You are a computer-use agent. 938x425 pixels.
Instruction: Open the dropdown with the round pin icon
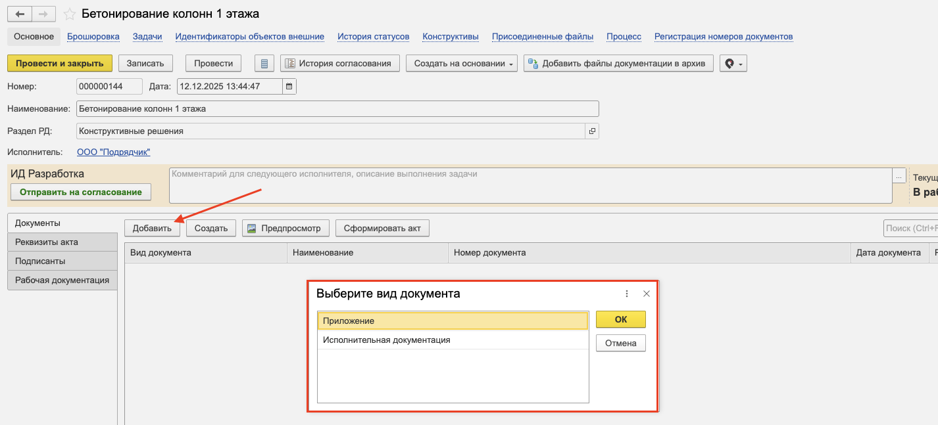pyautogui.click(x=733, y=63)
